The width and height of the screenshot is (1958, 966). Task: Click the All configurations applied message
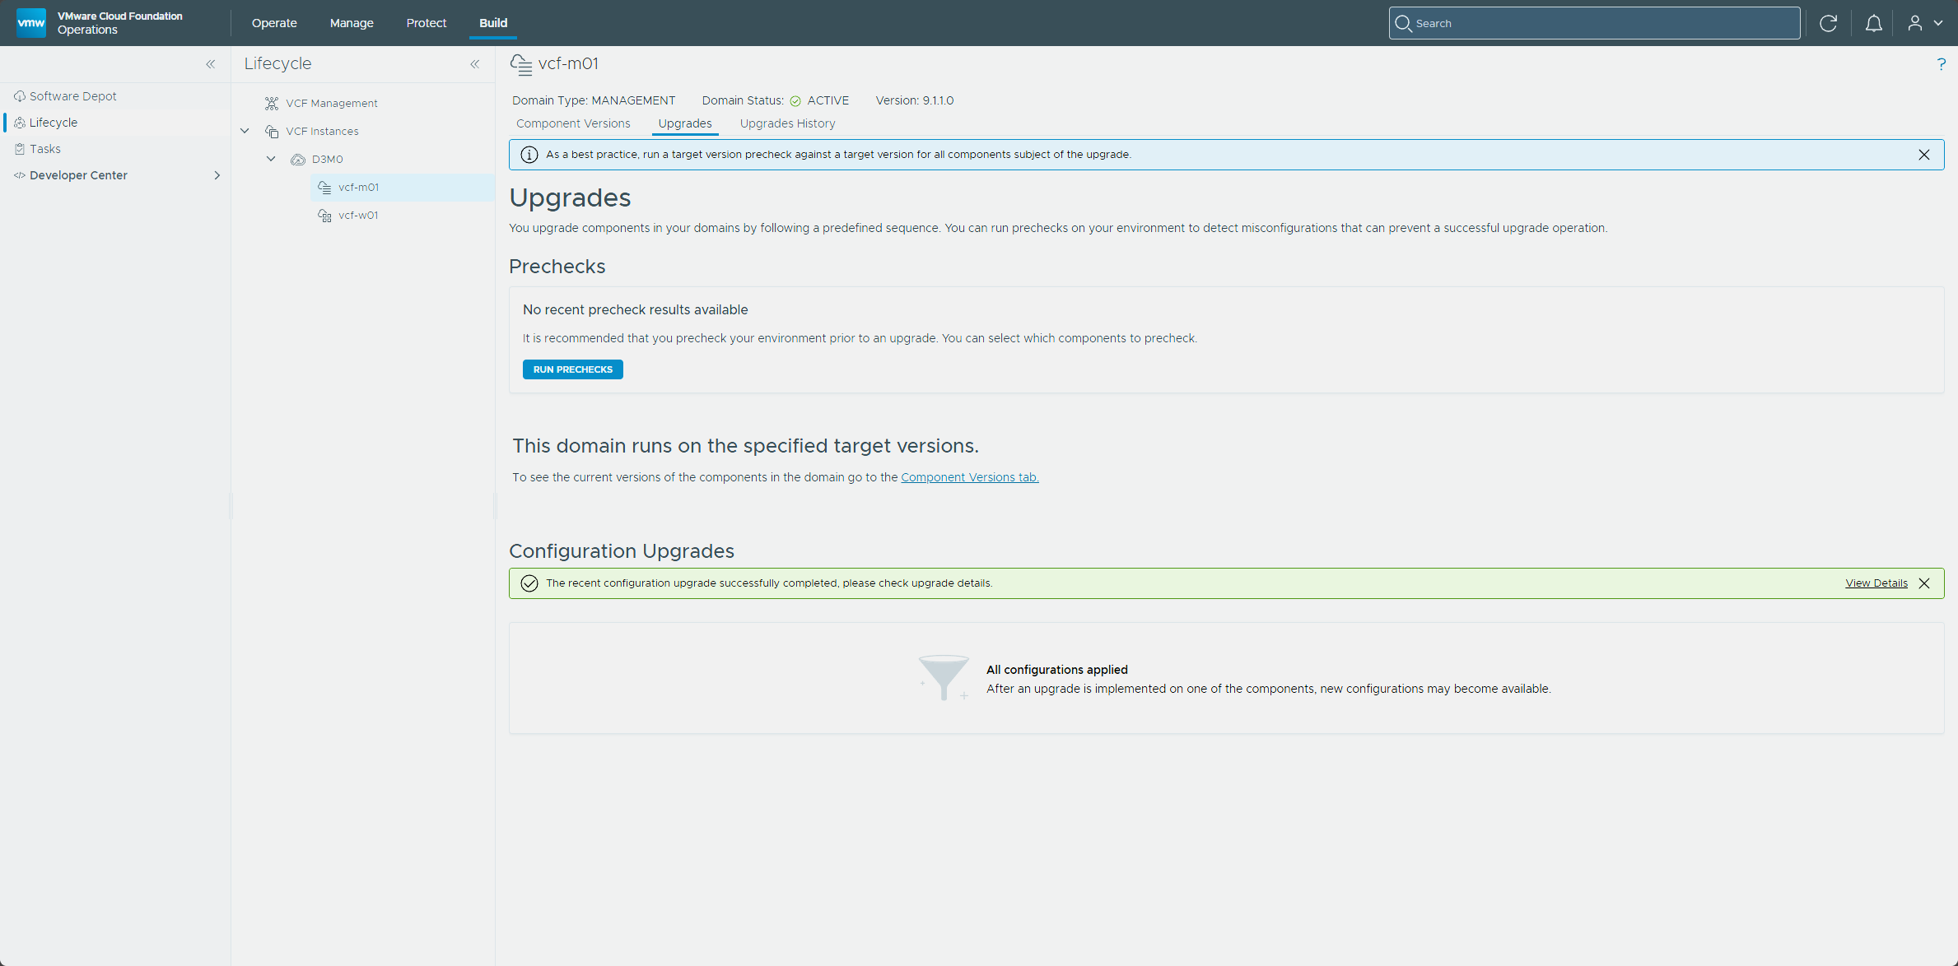pyautogui.click(x=1057, y=670)
